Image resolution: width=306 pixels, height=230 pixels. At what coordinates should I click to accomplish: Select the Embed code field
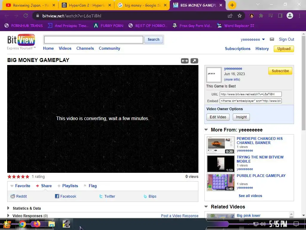pyautogui.click(x=251, y=101)
